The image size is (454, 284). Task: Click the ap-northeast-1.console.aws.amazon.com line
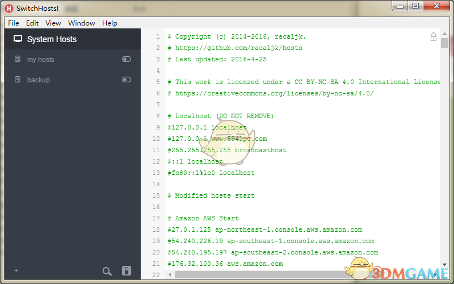(x=265, y=229)
